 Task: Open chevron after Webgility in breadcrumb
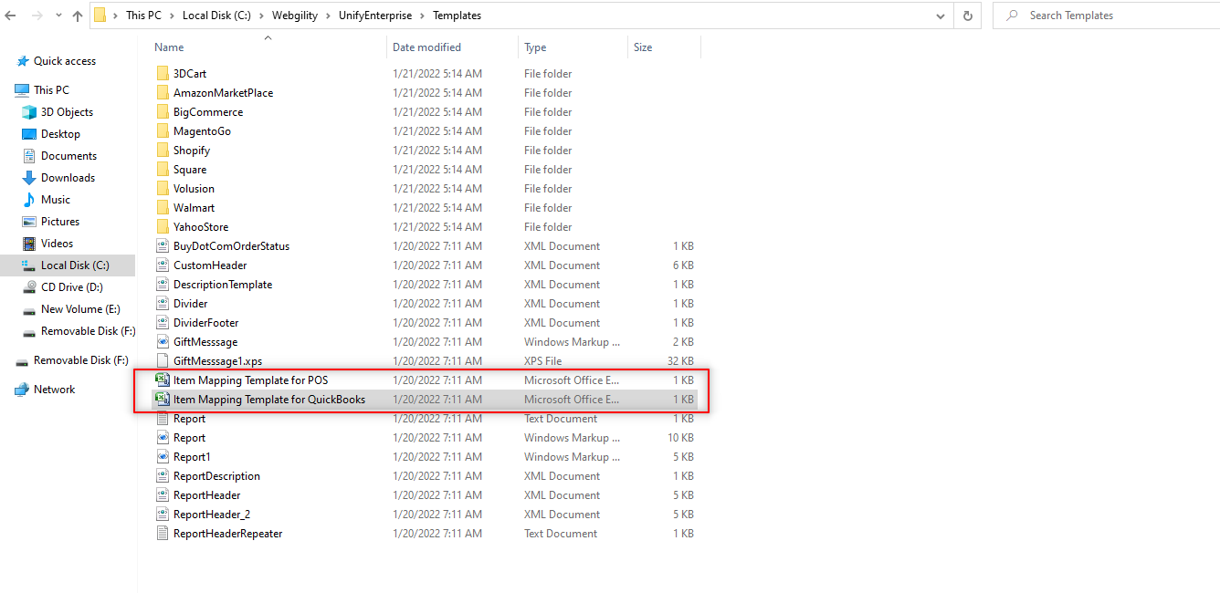click(330, 16)
